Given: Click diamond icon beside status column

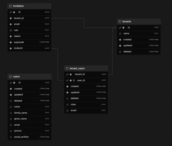Looking at the screenshot, I should tap(11, 36).
